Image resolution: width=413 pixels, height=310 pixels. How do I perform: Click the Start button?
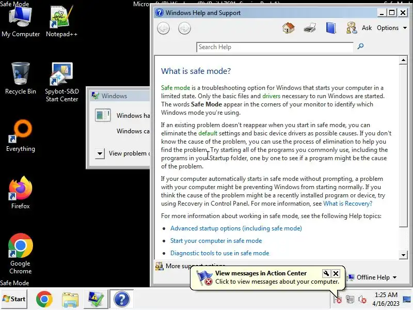14,299
